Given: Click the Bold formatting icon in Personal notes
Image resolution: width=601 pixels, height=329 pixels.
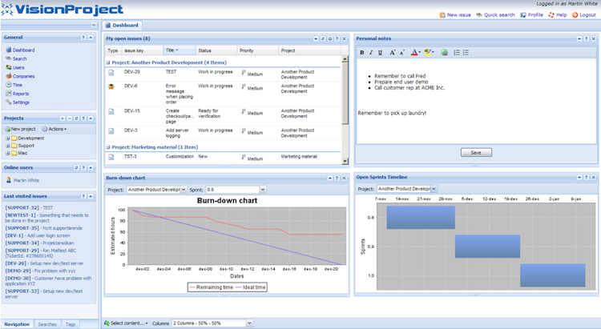Looking at the screenshot, I should click(x=361, y=52).
